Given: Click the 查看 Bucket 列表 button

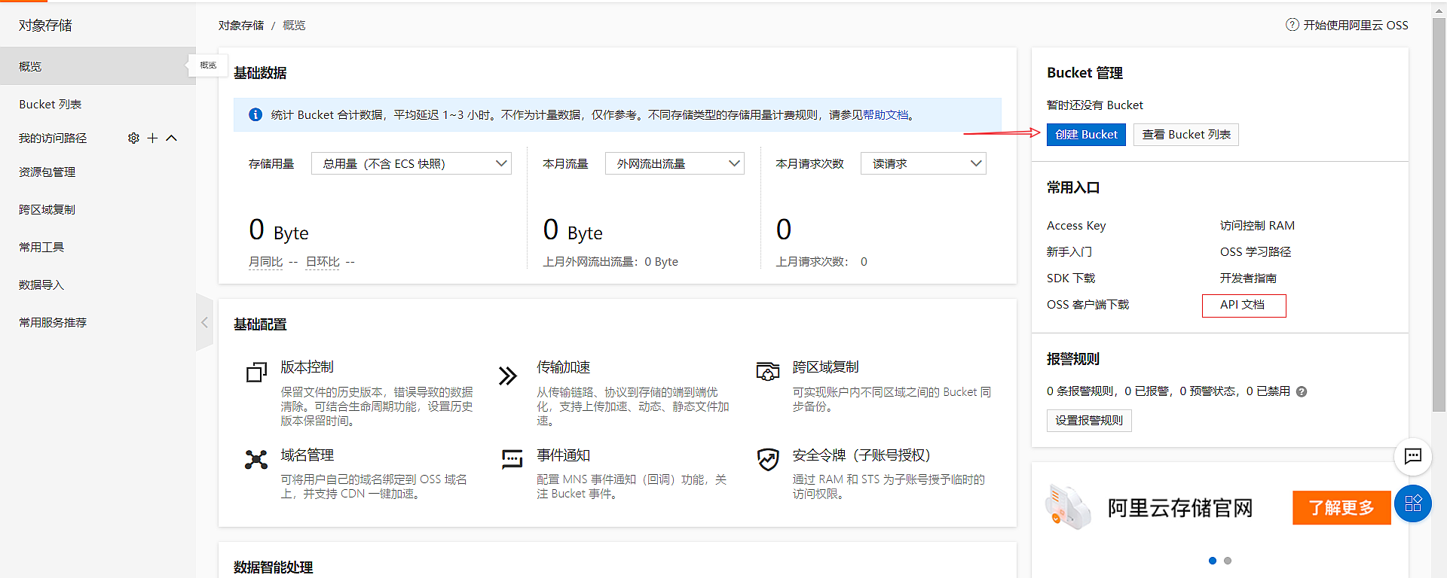Looking at the screenshot, I should [x=1186, y=135].
